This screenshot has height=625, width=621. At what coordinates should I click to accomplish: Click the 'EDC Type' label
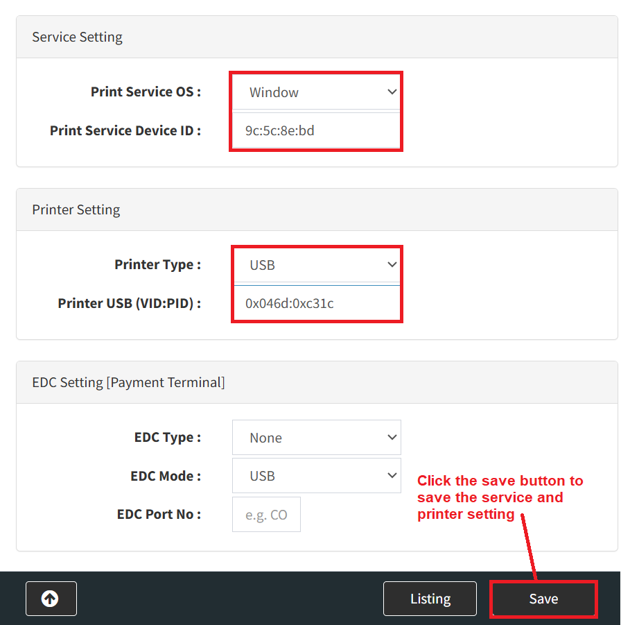[167, 438]
